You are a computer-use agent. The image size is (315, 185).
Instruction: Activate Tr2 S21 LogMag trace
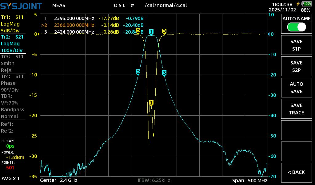pyautogui.click(x=13, y=43)
